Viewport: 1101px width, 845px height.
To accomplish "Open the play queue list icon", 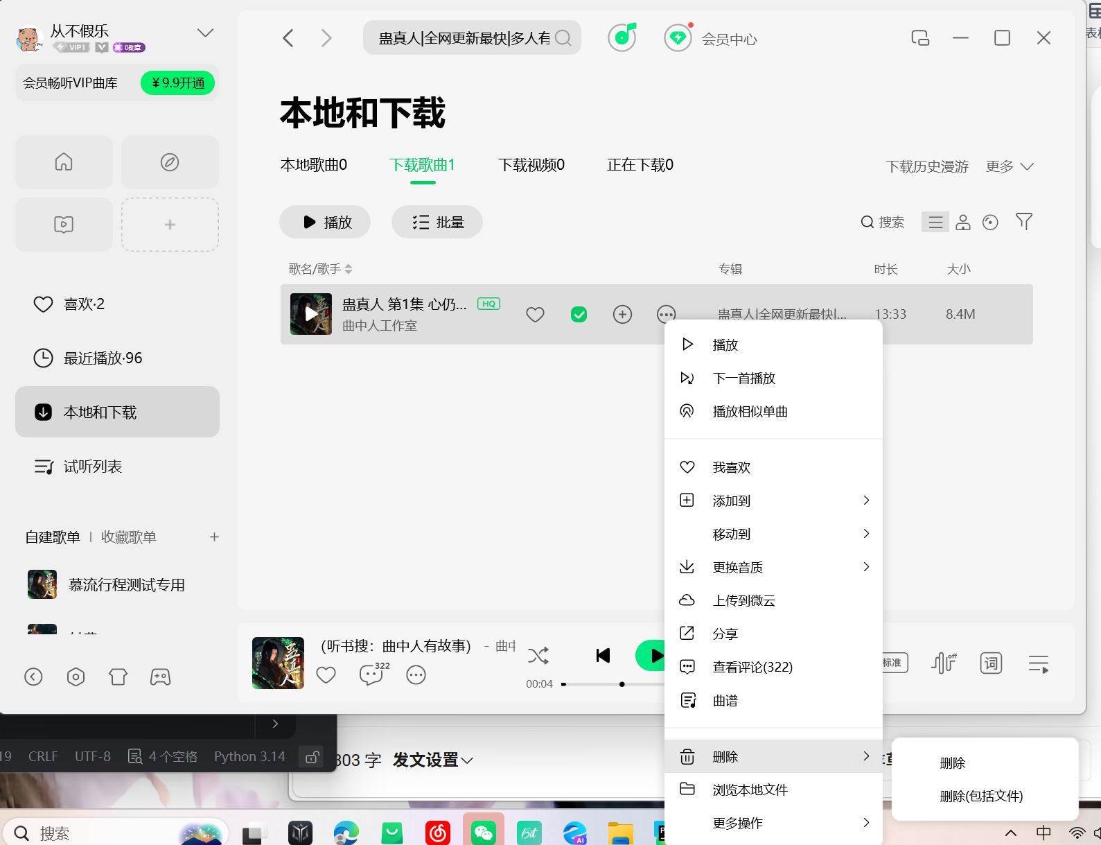I will pos(1038,663).
